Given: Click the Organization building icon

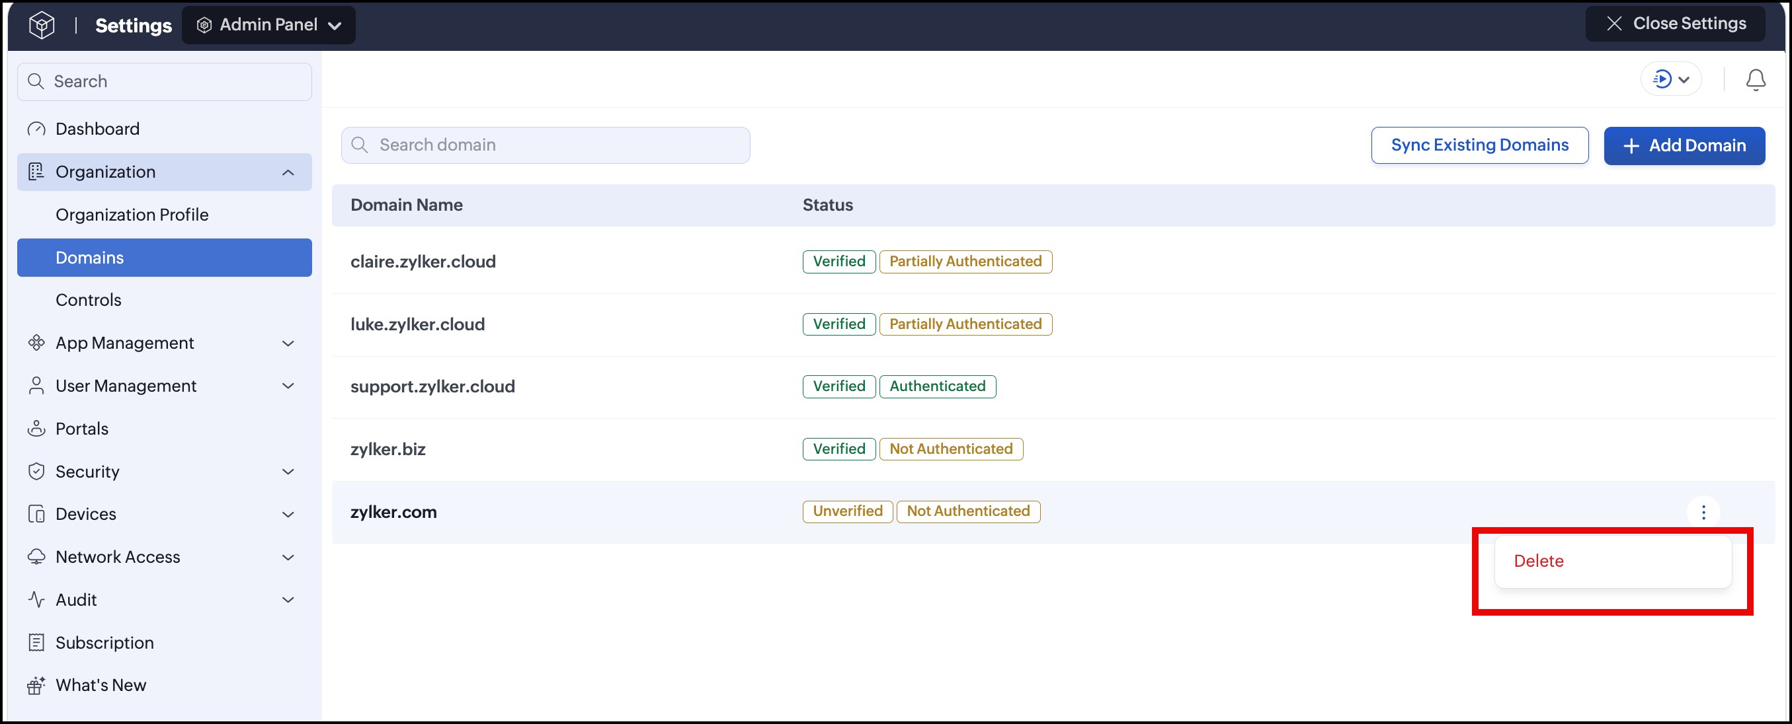Looking at the screenshot, I should click(36, 172).
